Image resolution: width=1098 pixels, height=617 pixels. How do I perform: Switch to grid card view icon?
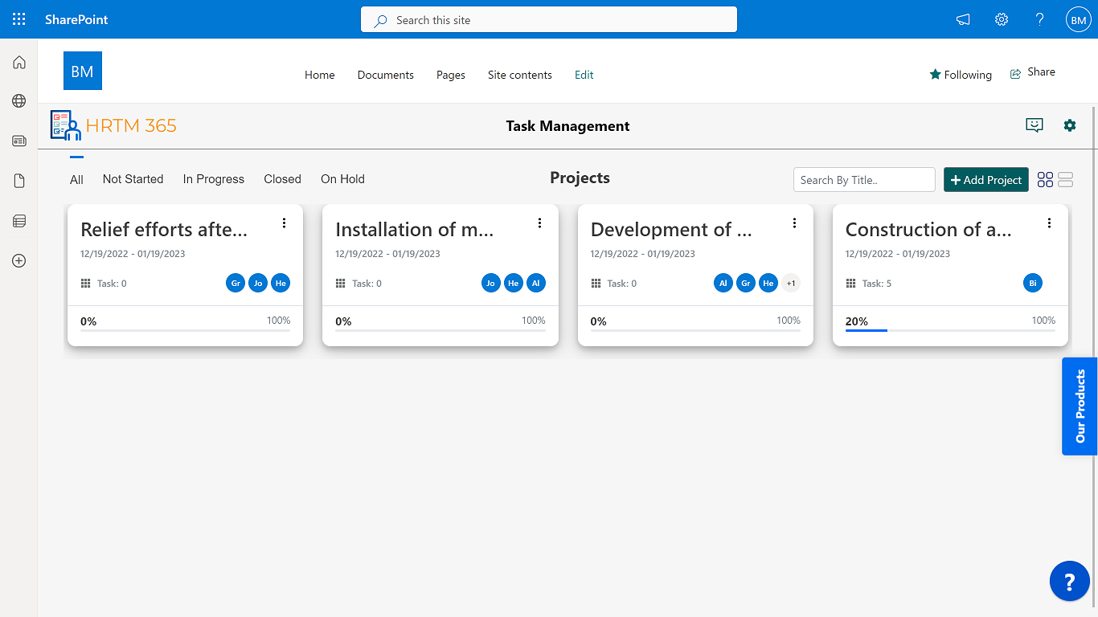1045,180
